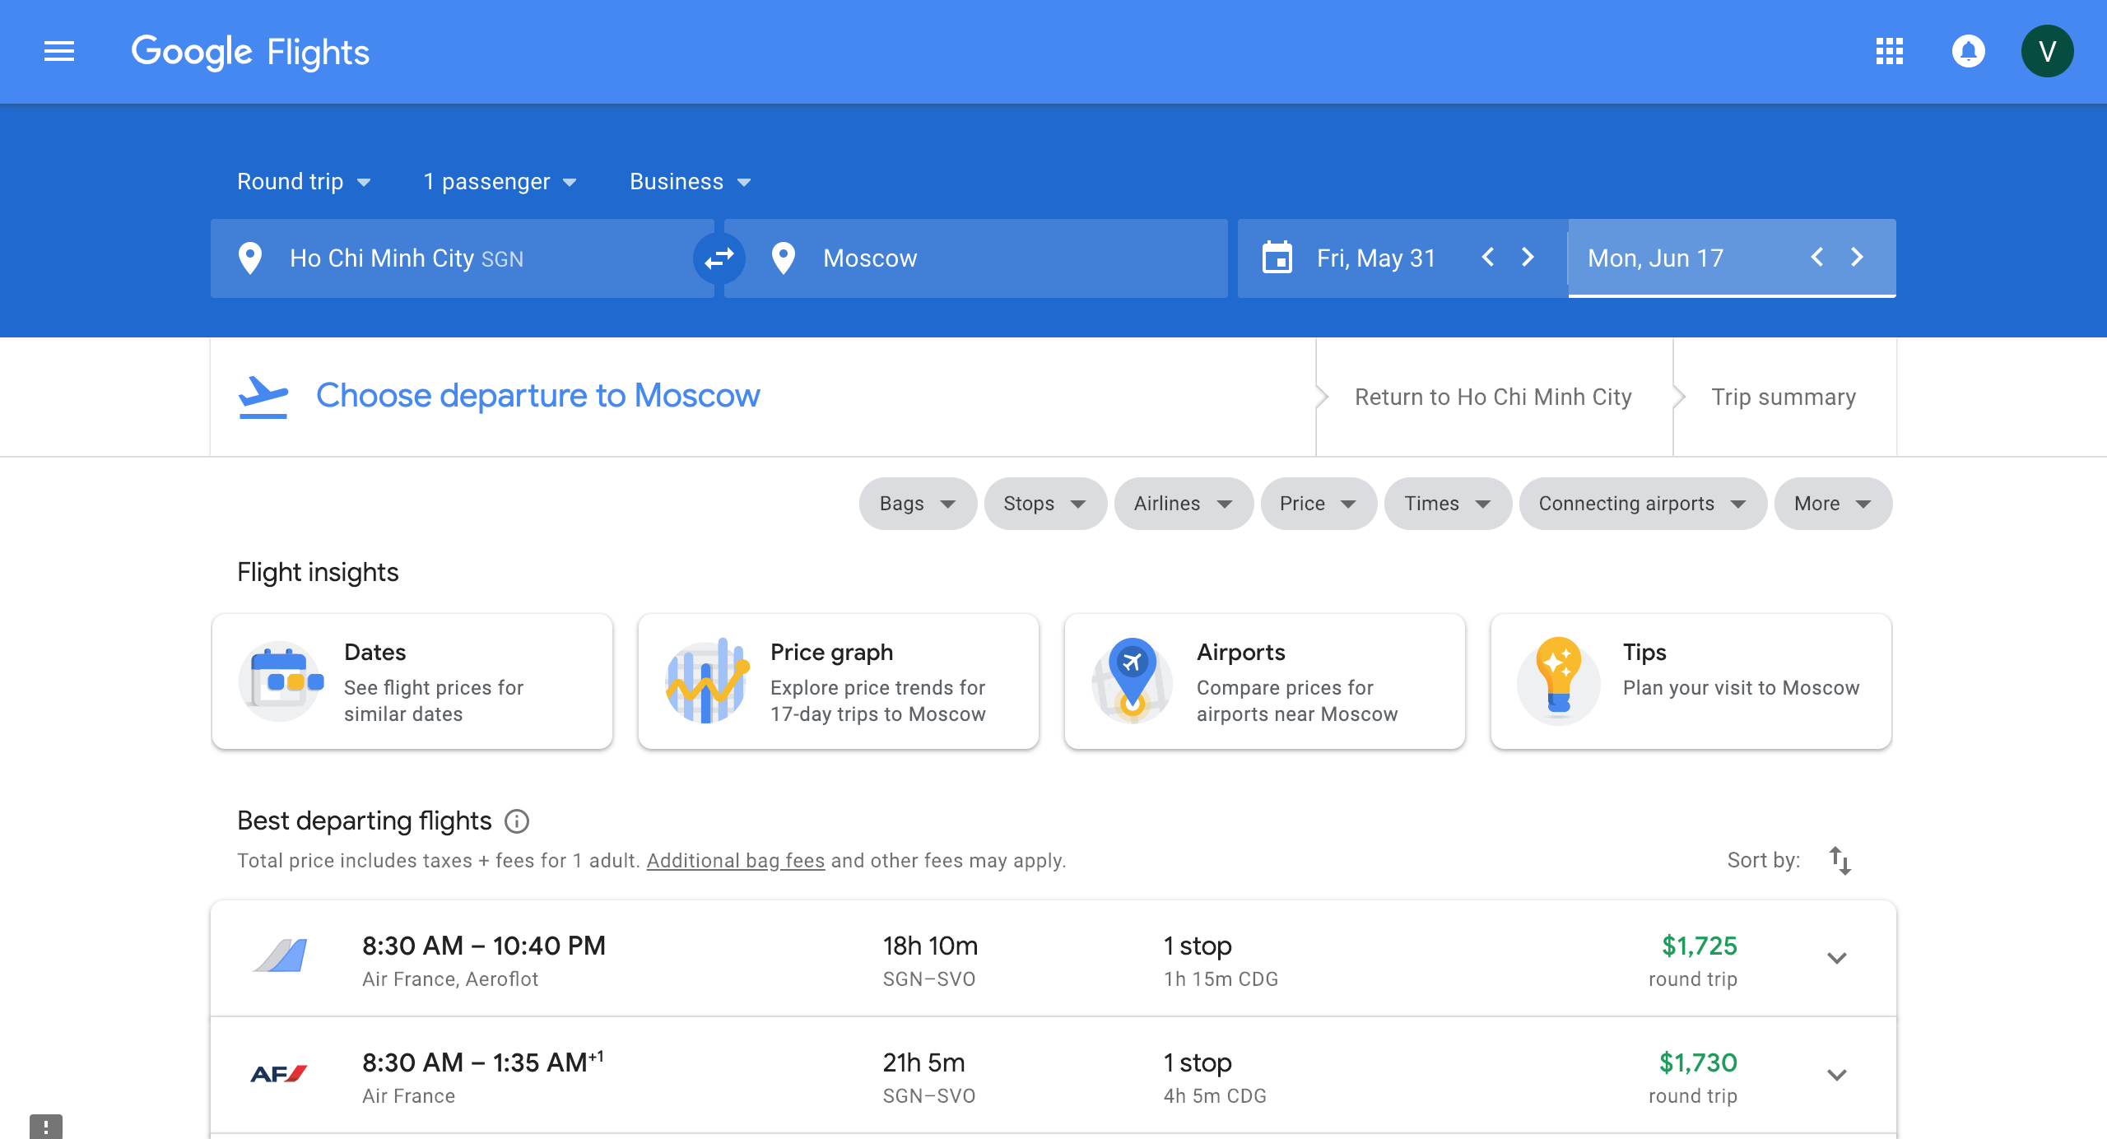This screenshot has width=2107, height=1139.
Task: Click the Price graph chart illustration
Action: (707, 681)
